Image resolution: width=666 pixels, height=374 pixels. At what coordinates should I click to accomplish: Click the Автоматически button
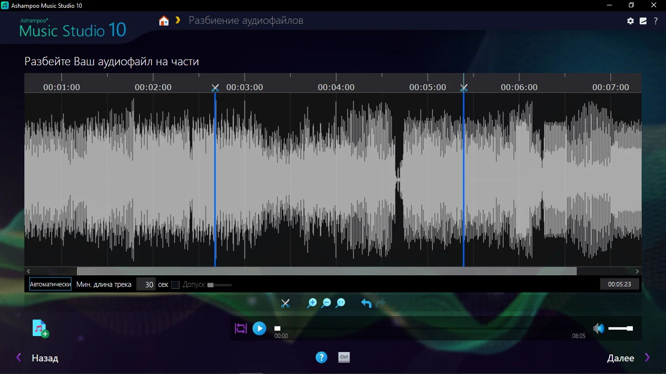pos(50,284)
